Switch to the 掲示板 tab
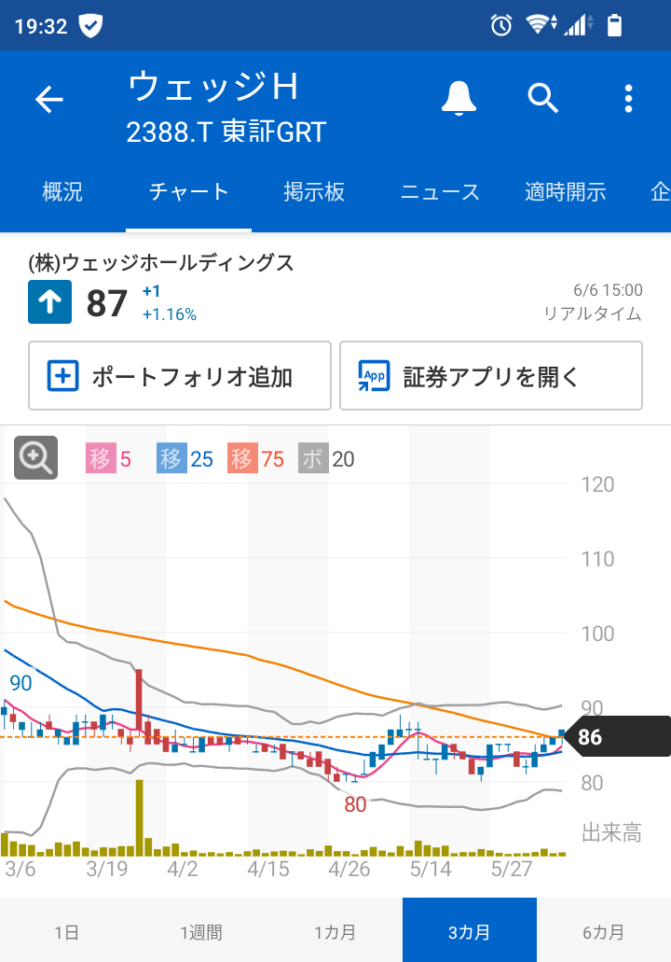The image size is (671, 962). (x=313, y=192)
